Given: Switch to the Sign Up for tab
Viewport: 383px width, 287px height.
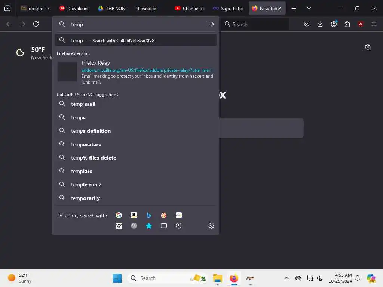Looking at the screenshot, I should click(228, 8).
